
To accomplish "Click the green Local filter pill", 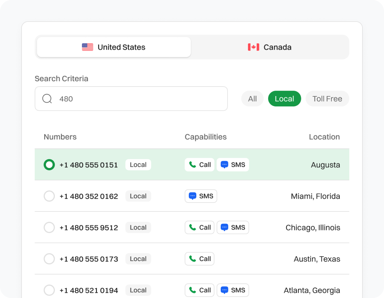I will click(x=284, y=99).
